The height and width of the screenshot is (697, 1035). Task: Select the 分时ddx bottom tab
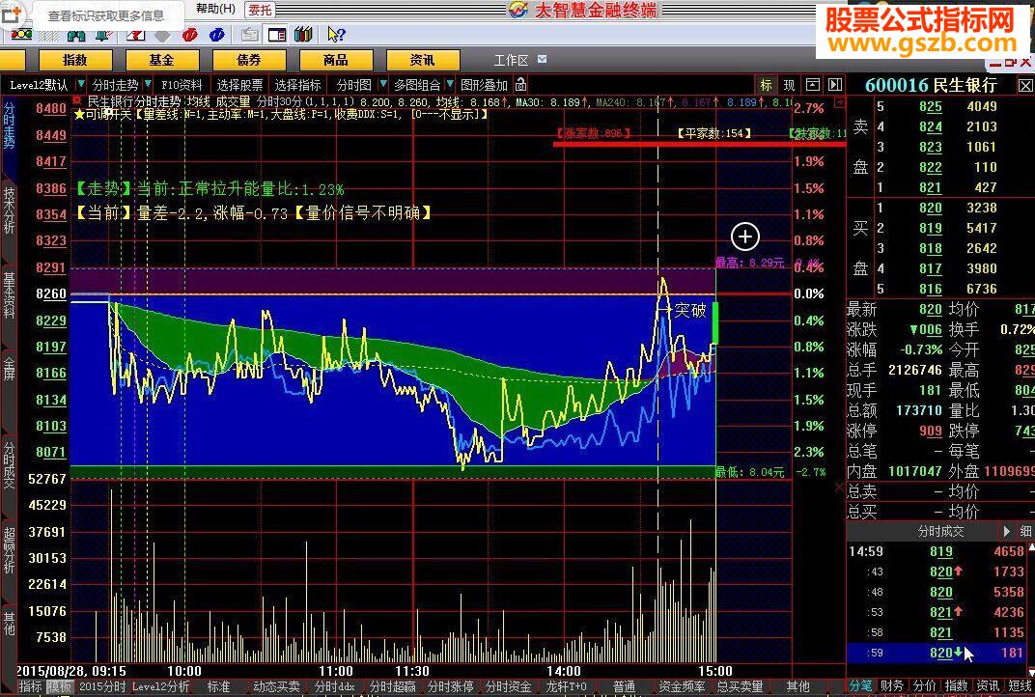coord(334,686)
